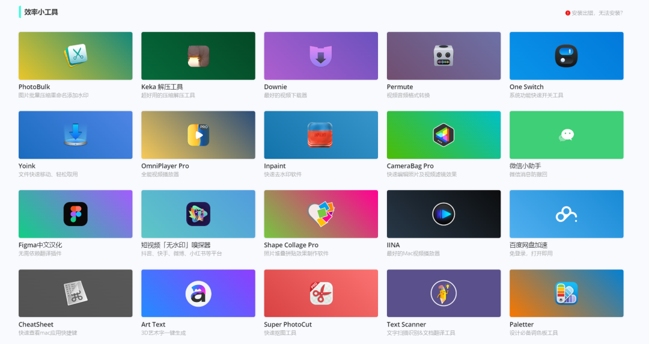Open the Paletter color palette icon
The width and height of the screenshot is (649, 344).
(566, 293)
